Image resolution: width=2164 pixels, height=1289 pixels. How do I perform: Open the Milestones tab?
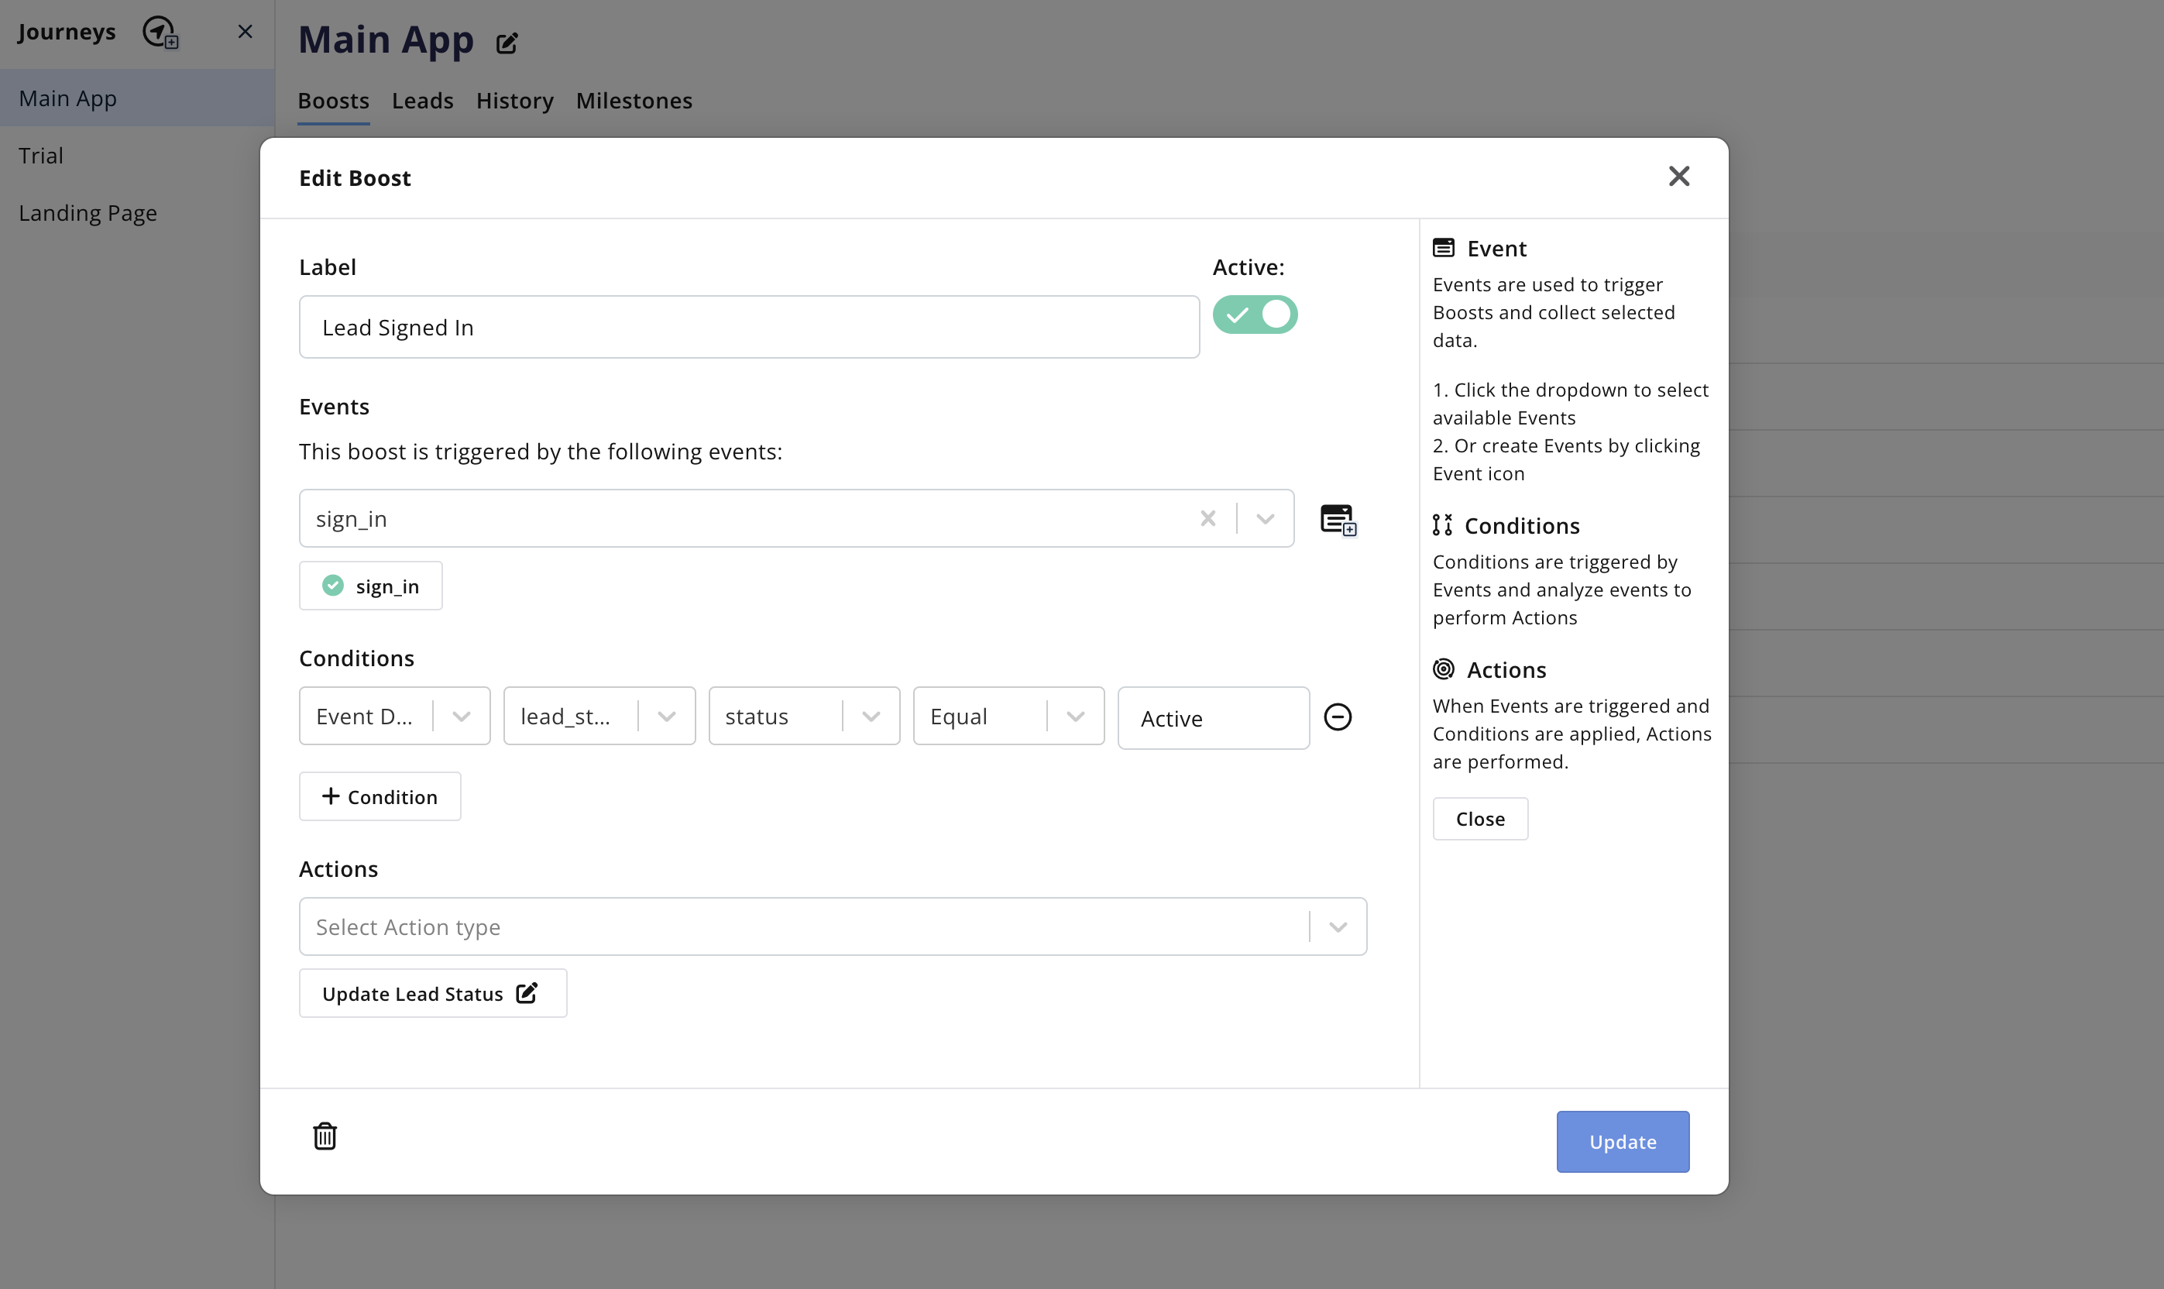tap(634, 101)
